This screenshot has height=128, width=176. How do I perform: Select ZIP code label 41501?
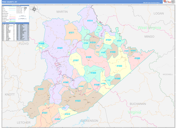click(60, 48)
